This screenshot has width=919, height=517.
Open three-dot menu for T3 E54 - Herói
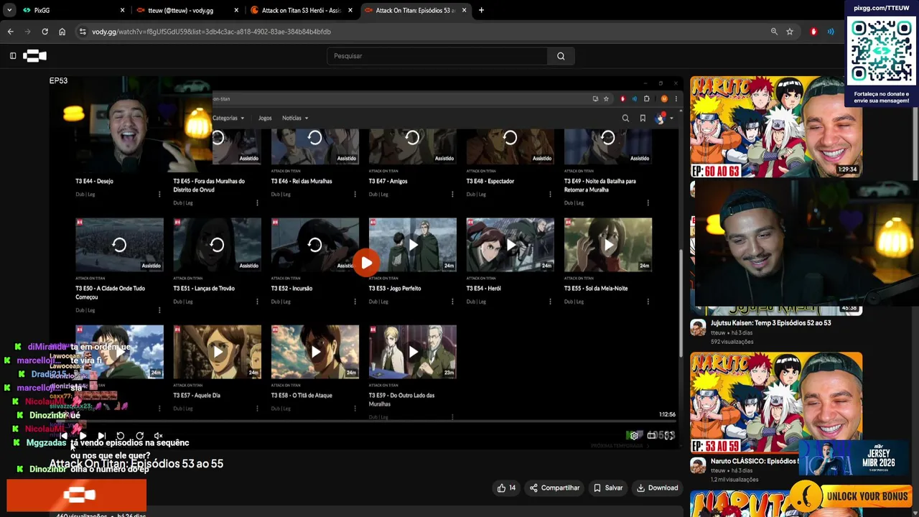[x=550, y=302]
